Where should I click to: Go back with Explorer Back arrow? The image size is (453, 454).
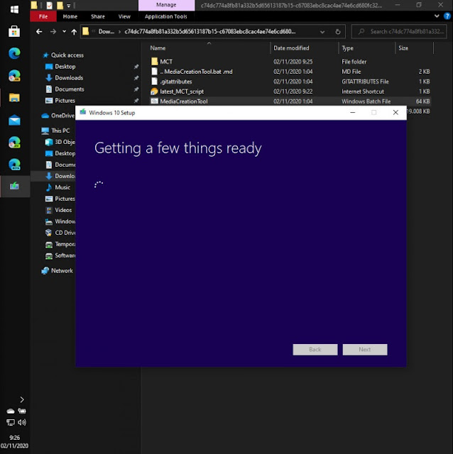39,31
